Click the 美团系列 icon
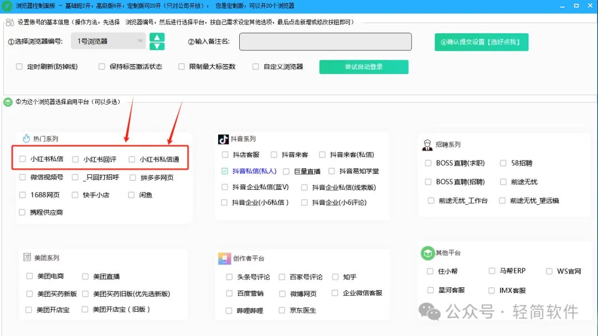598x336 pixels. 27,257
